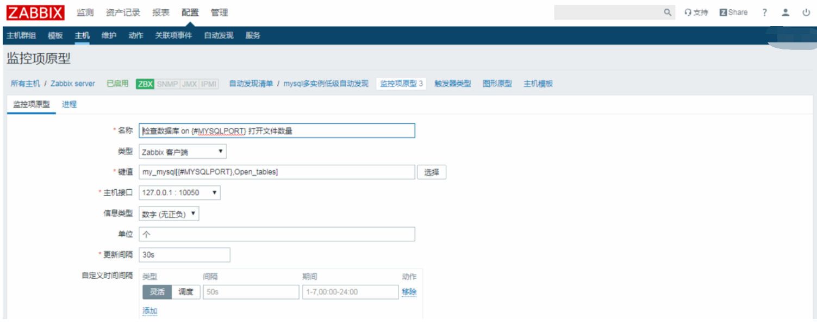Open 图形原型 link
Viewport: 817px width, 331px height.
[497, 84]
